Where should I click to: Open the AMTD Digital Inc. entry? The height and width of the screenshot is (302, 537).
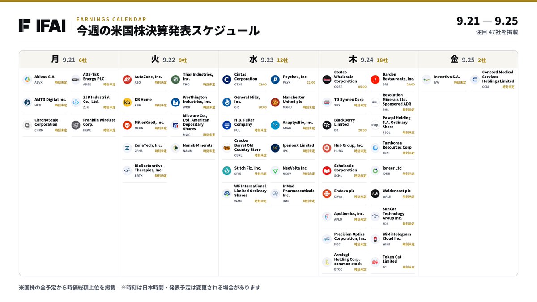[x=45, y=102]
